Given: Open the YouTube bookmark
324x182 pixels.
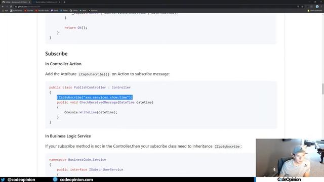Looking at the screenshot, I should point(29,11).
